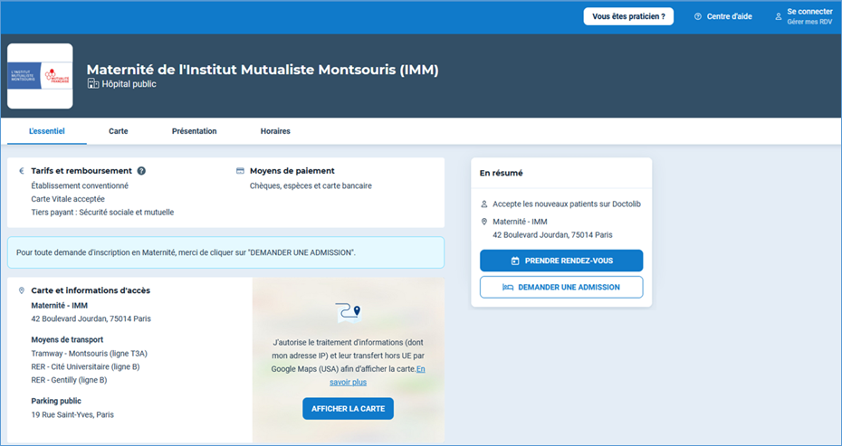Click the Tarifs et remboursement heading
Image resolution: width=842 pixels, height=446 pixels.
pos(81,171)
